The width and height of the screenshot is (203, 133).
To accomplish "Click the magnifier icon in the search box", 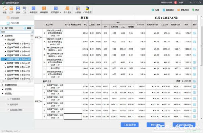I will (32, 32).
